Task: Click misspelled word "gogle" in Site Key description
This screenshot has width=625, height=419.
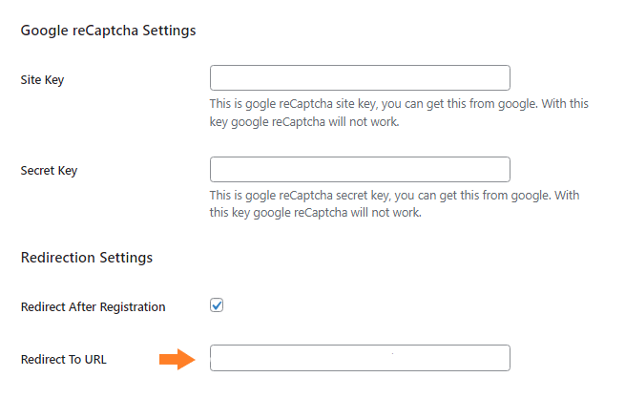Action: tap(253, 104)
